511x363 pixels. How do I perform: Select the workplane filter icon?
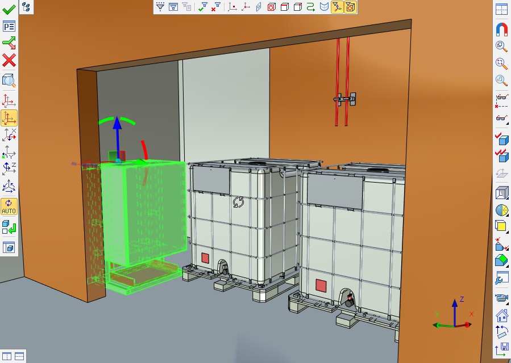259,7
